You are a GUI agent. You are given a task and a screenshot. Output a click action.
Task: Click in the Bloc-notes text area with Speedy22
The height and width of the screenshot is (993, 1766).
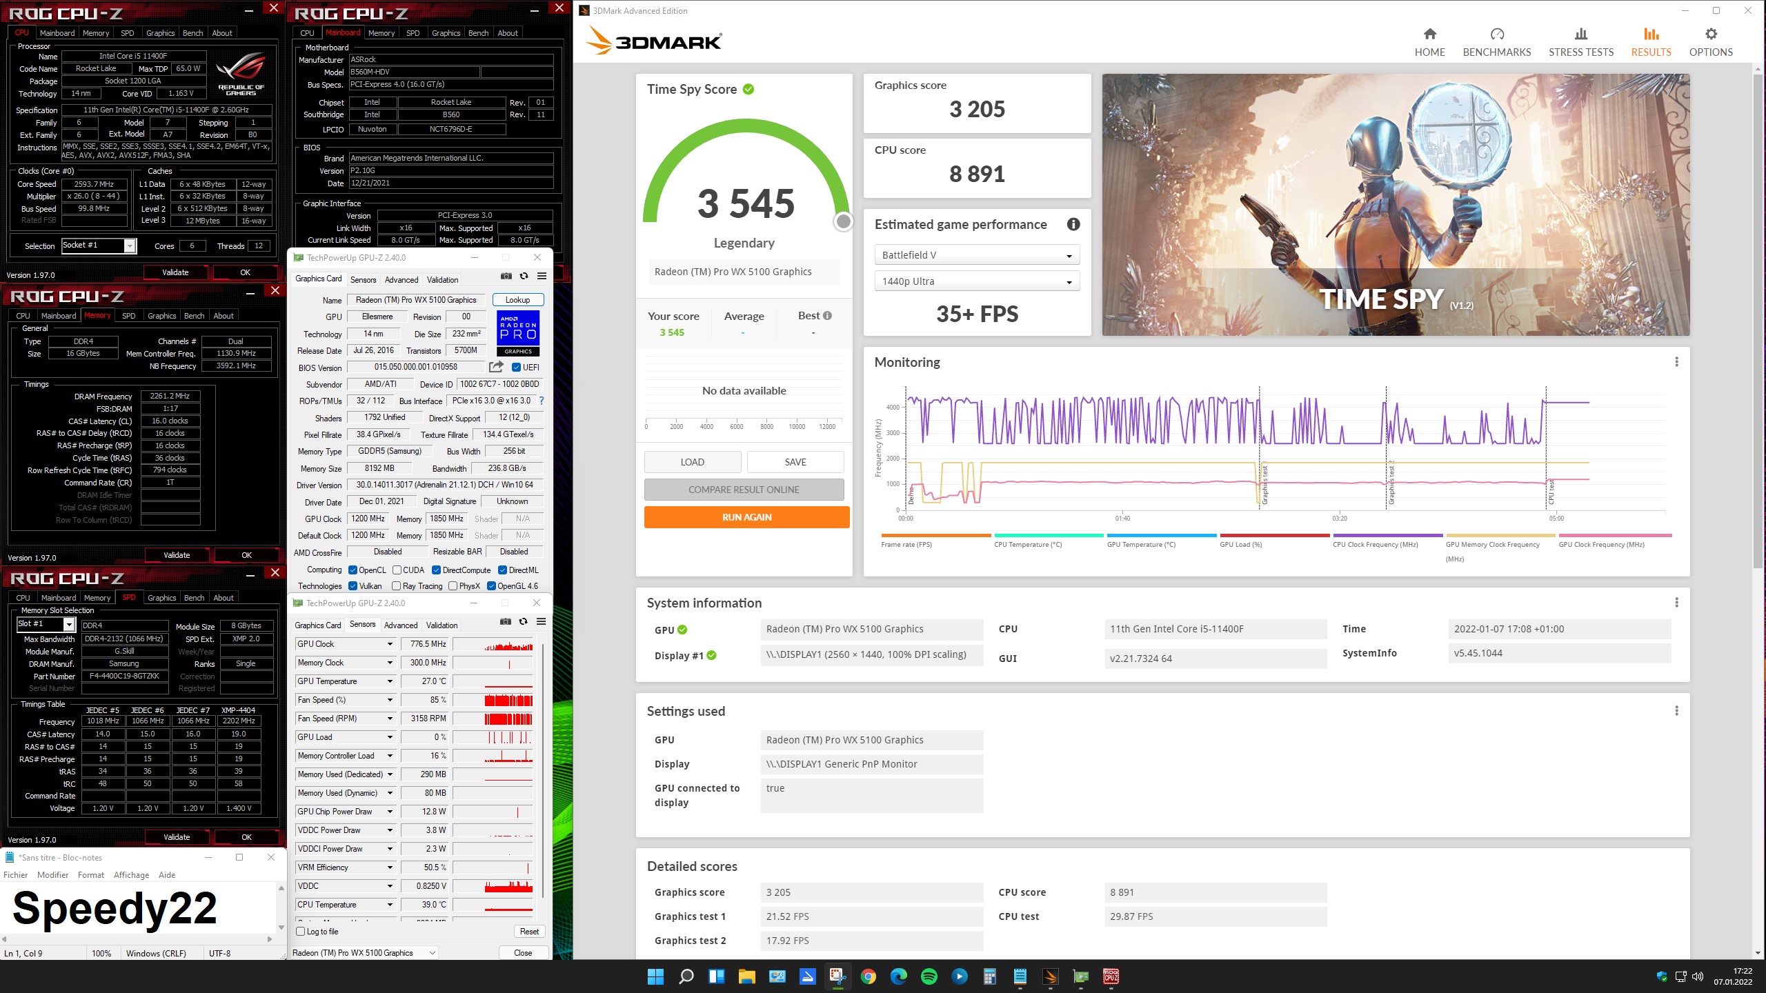138,907
